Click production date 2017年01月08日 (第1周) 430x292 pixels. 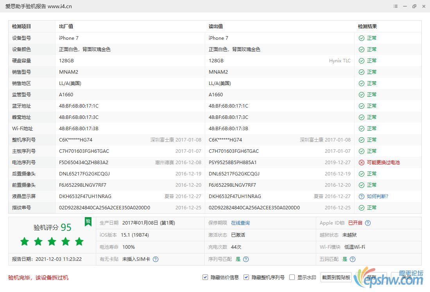point(149,223)
